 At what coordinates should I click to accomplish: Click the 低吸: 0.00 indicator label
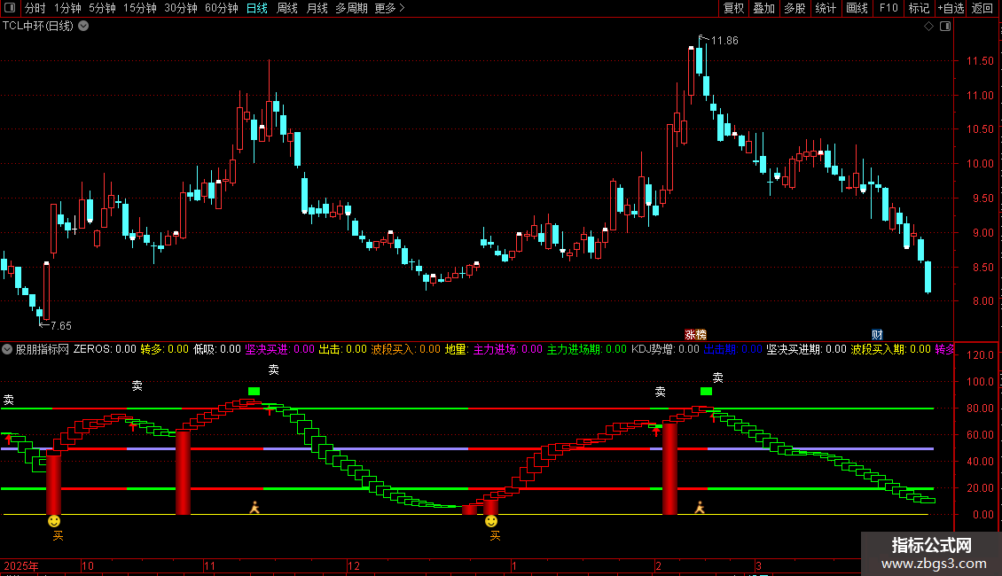click(217, 349)
